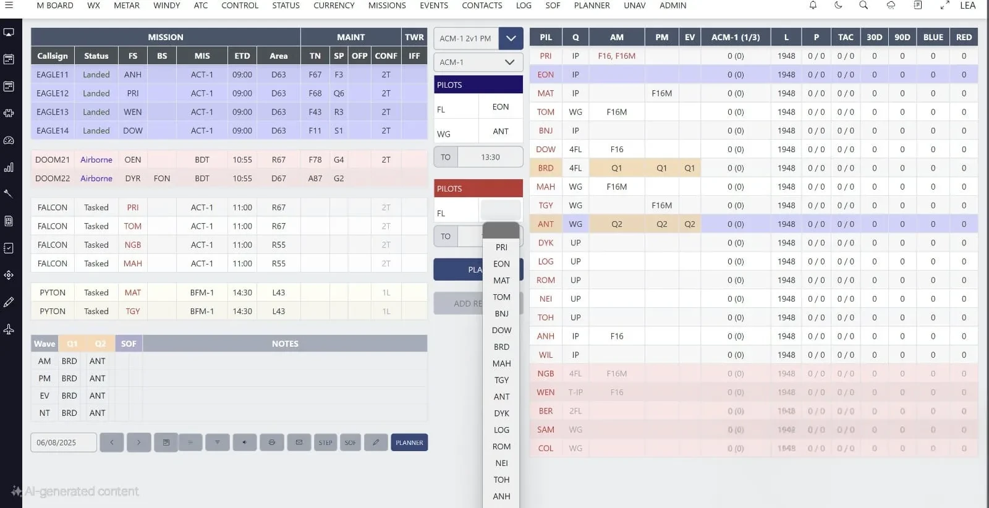Viewport: 989px width, 508px height.
Task: Click the equals-lines toolbar button
Action: (190, 442)
